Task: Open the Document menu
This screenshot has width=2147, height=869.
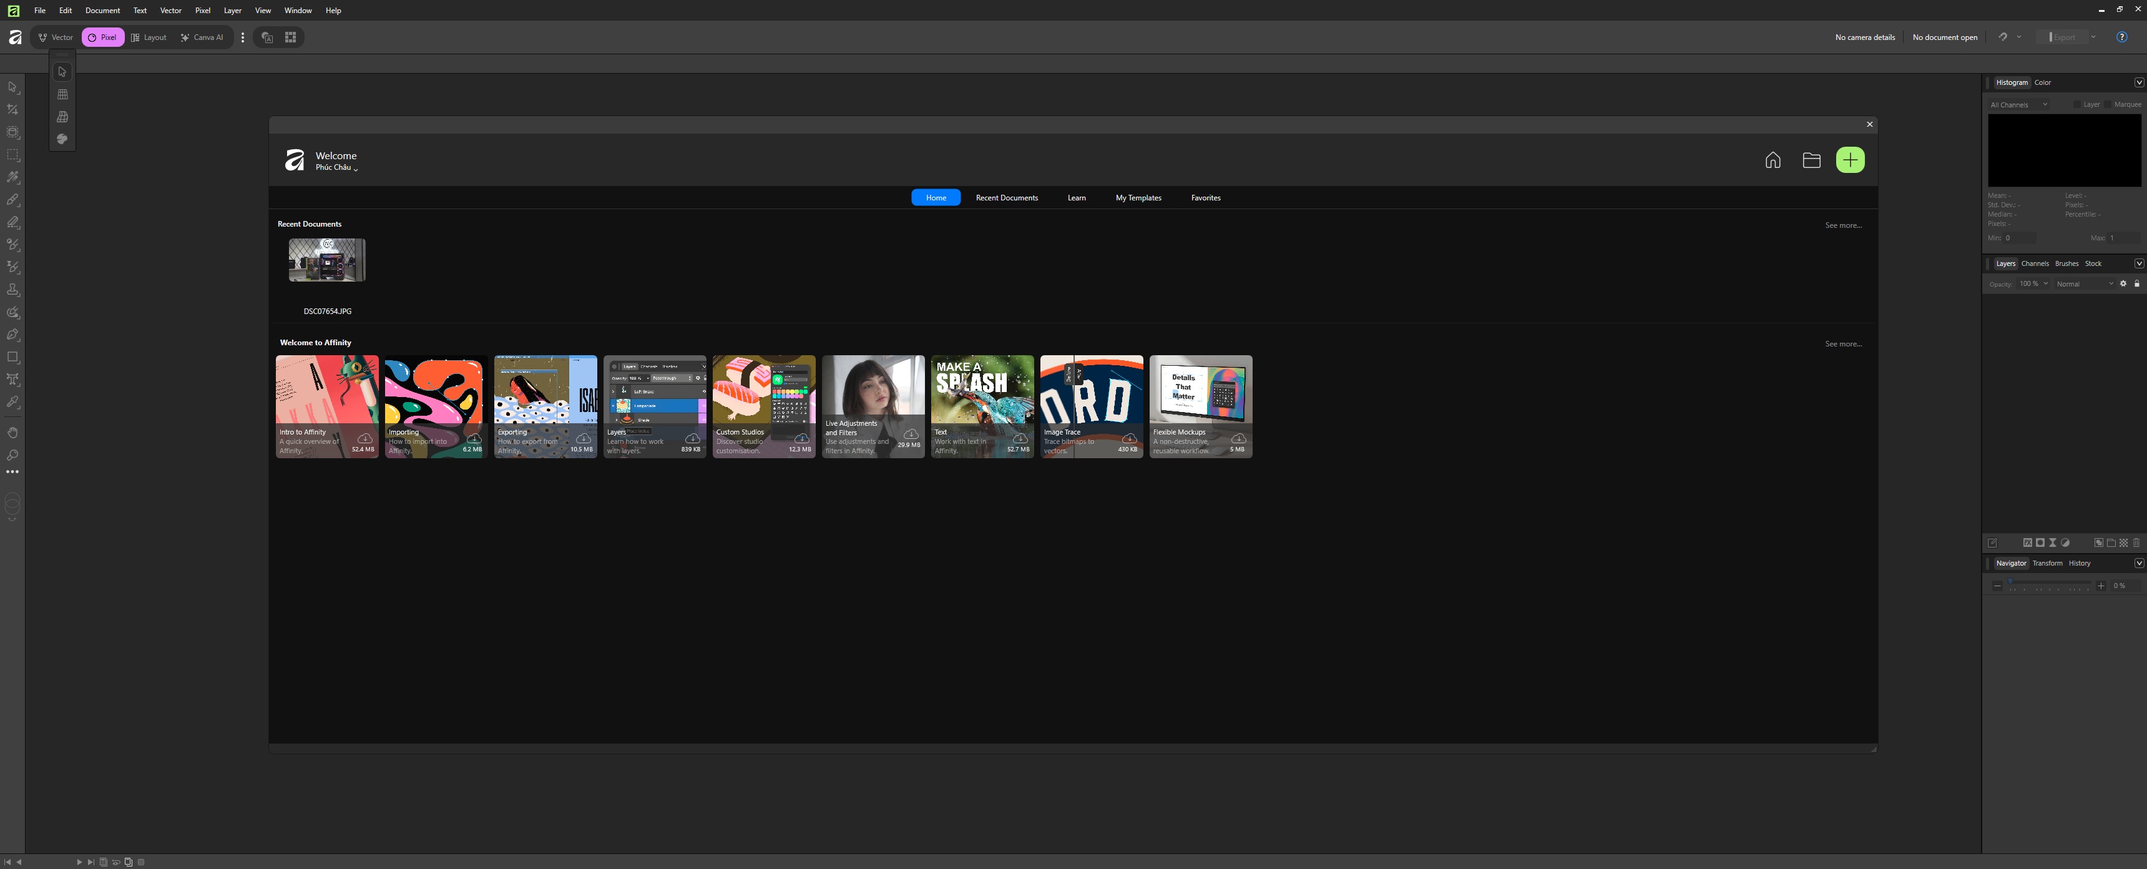Action: pos(102,10)
